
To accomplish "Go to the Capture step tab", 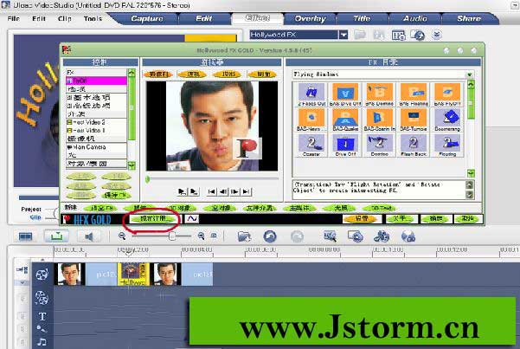I will [x=147, y=18].
